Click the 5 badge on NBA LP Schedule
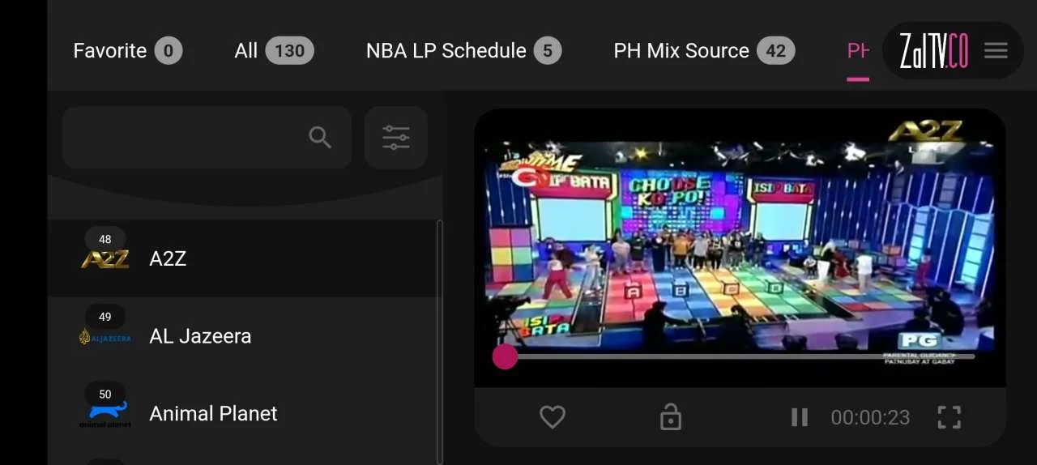1037x465 pixels. tap(548, 51)
